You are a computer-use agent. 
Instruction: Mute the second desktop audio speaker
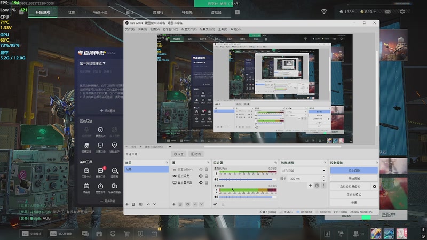(x=216, y=197)
